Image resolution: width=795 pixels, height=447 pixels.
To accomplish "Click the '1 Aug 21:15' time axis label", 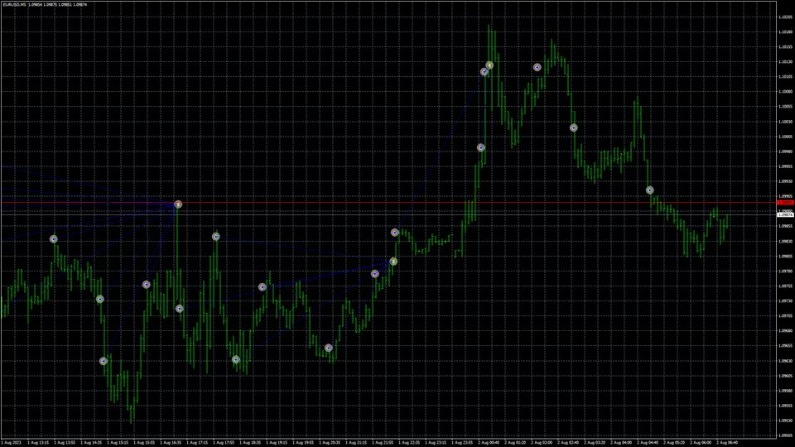I will (356, 442).
